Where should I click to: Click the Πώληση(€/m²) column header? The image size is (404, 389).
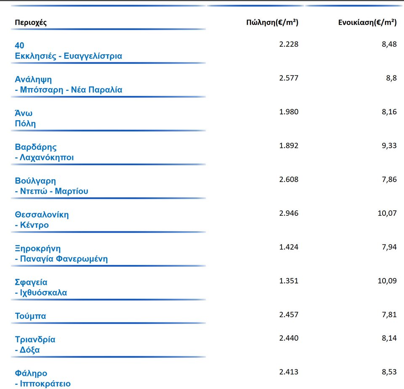click(x=272, y=23)
